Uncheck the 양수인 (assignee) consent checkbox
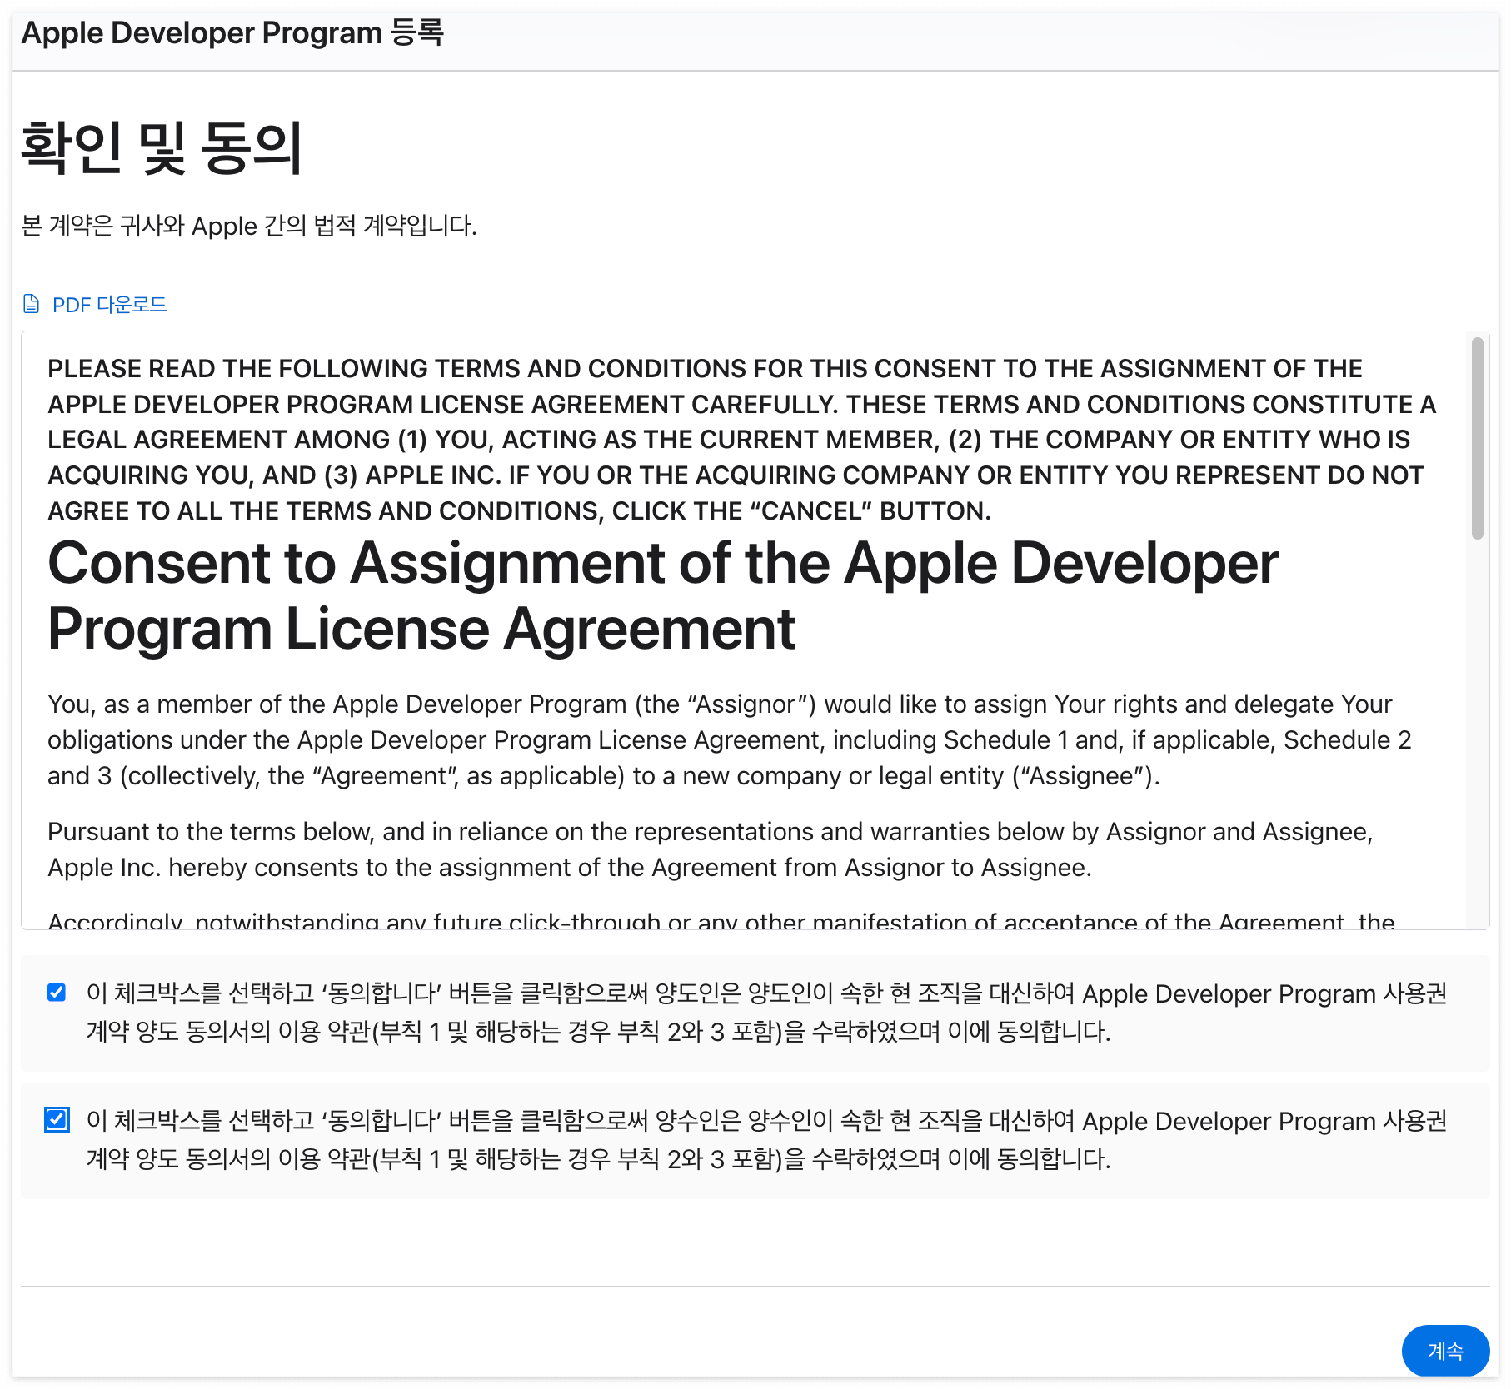The image size is (1511, 1389). point(57,1120)
